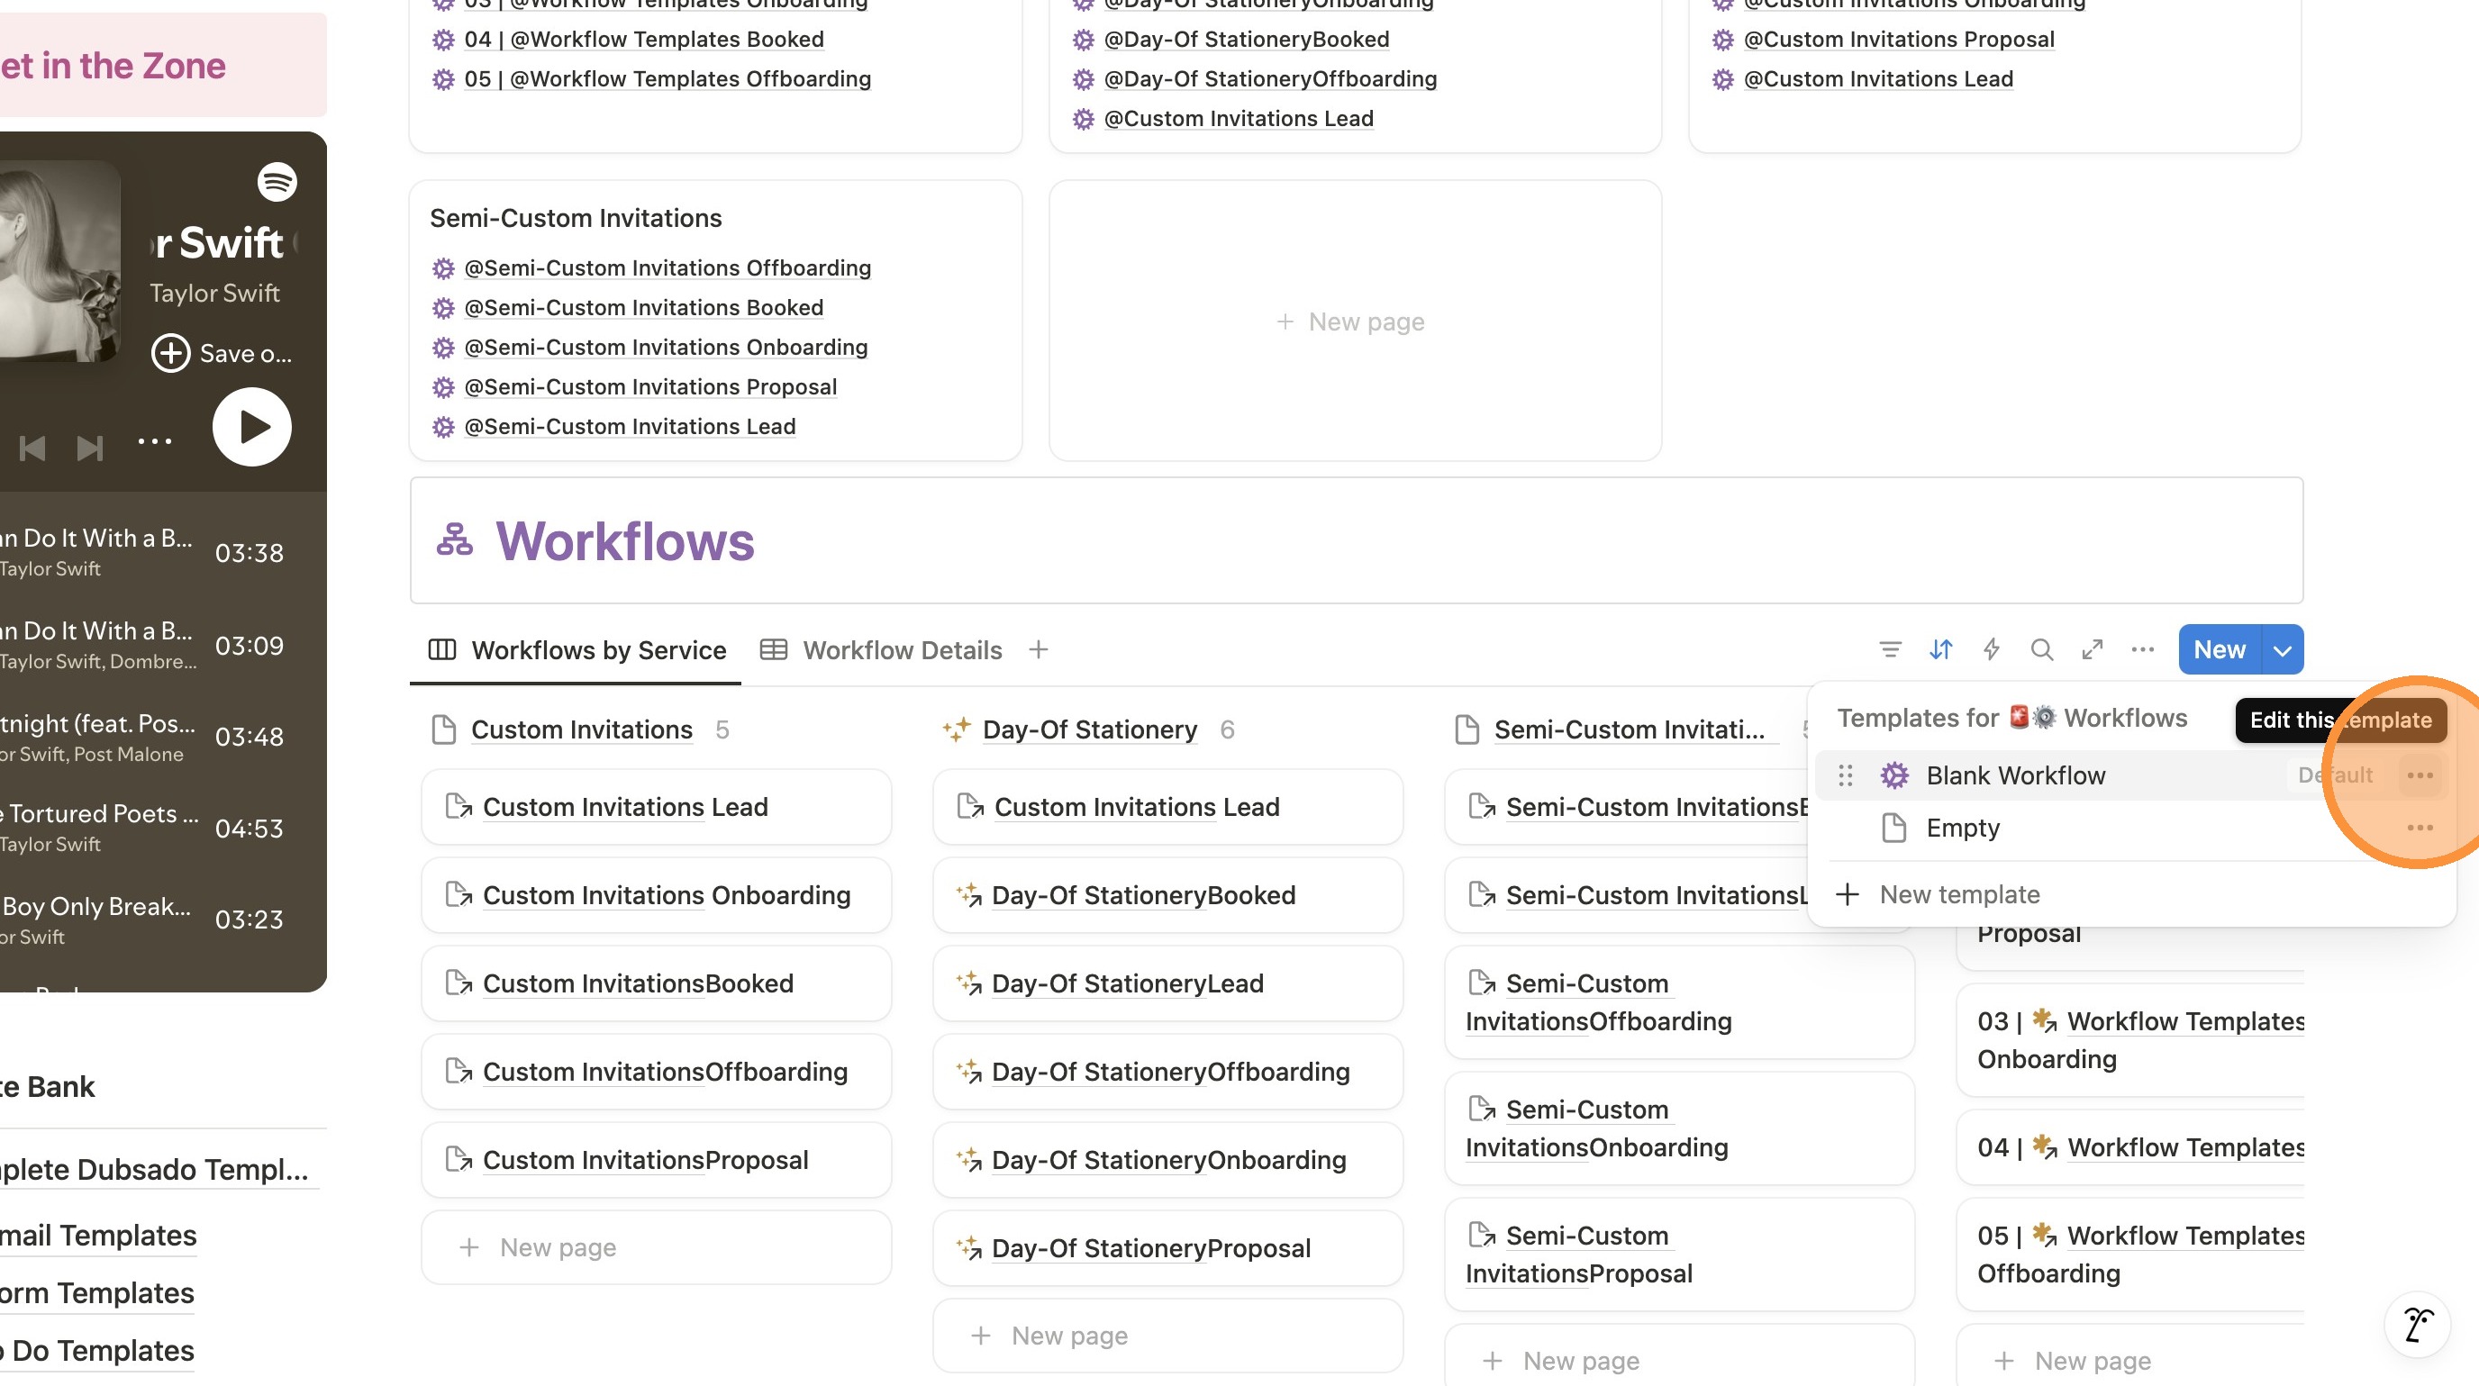Open the Spotify logo in music widget

[x=277, y=181]
